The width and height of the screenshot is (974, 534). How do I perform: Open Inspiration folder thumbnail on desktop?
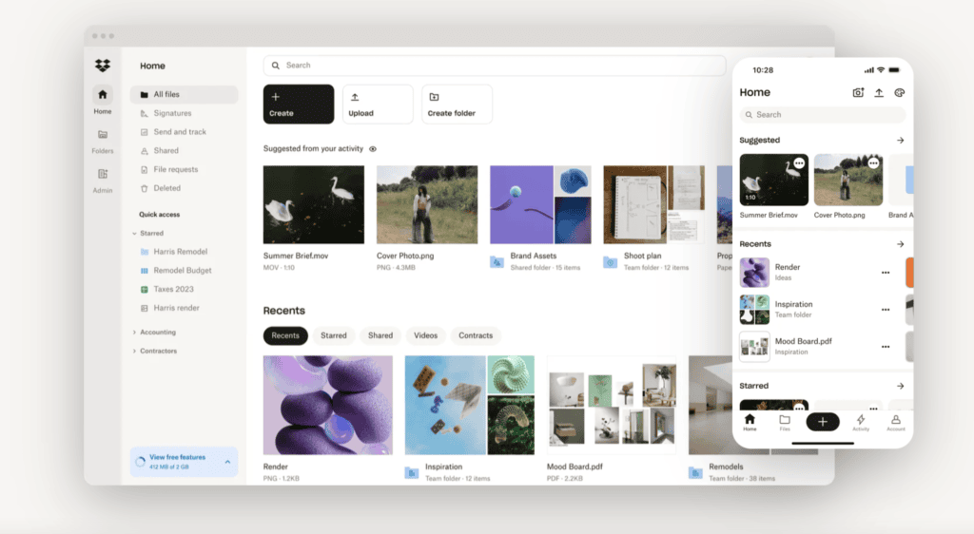470,405
